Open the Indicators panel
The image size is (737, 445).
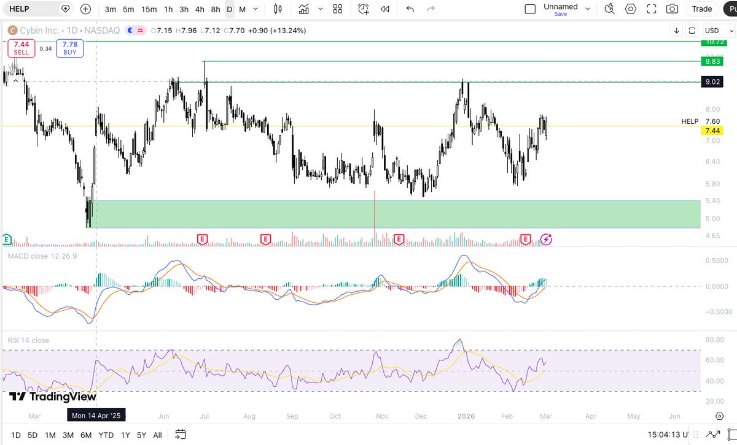(x=303, y=9)
